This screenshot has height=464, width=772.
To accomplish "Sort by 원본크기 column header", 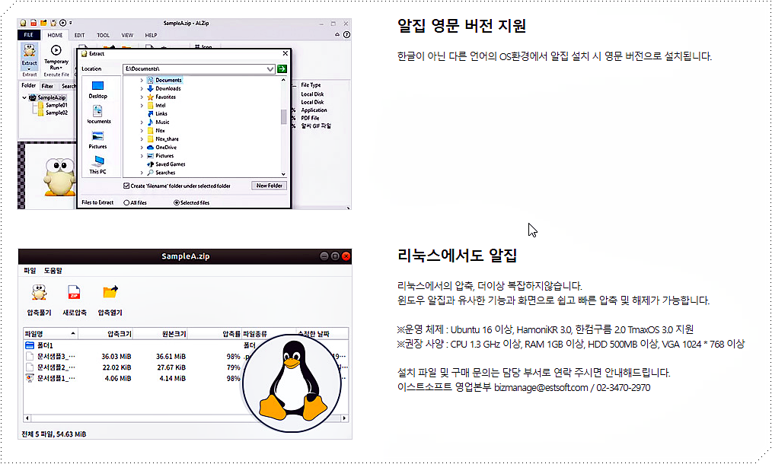I will click(160, 334).
